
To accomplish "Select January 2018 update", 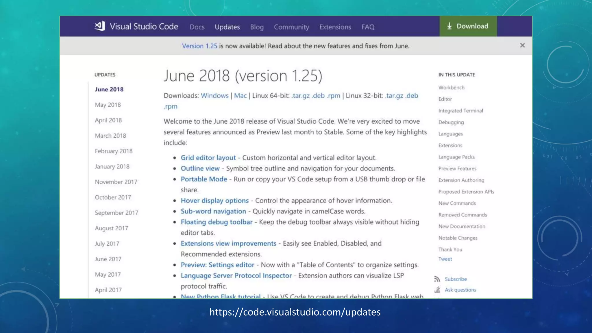I will click(112, 166).
